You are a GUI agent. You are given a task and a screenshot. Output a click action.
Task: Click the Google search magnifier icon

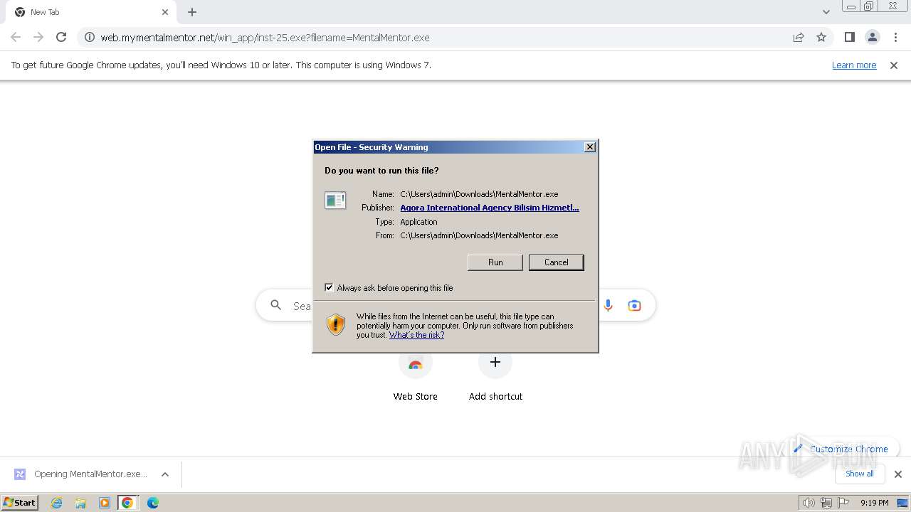pos(276,305)
